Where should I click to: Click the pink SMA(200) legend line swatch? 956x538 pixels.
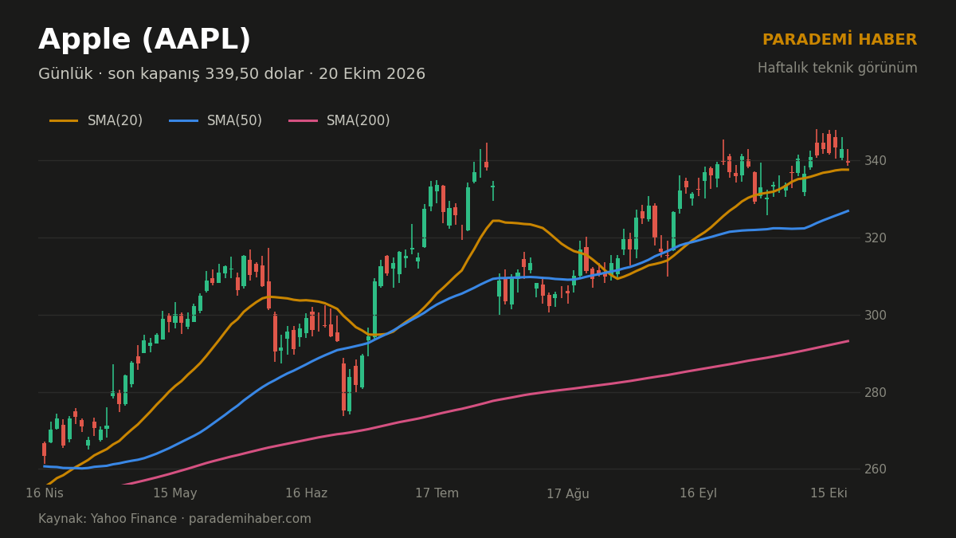303,121
